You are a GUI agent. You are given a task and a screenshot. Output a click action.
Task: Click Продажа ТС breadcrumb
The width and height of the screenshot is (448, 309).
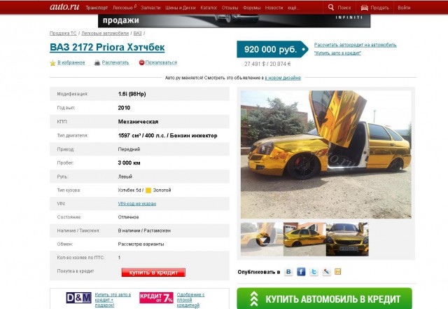click(x=63, y=33)
